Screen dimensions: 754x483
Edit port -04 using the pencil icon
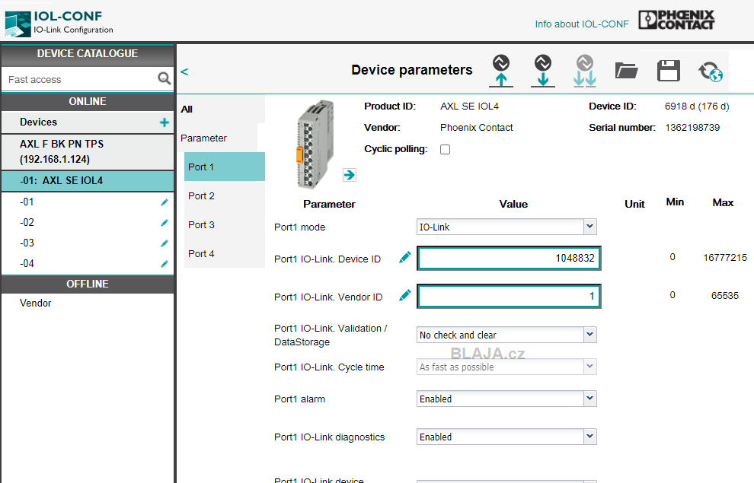coord(165,264)
